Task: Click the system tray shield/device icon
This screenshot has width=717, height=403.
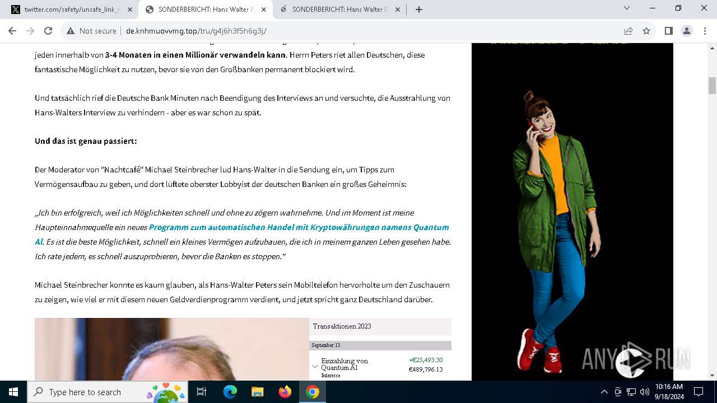Action: pyautogui.click(x=617, y=392)
